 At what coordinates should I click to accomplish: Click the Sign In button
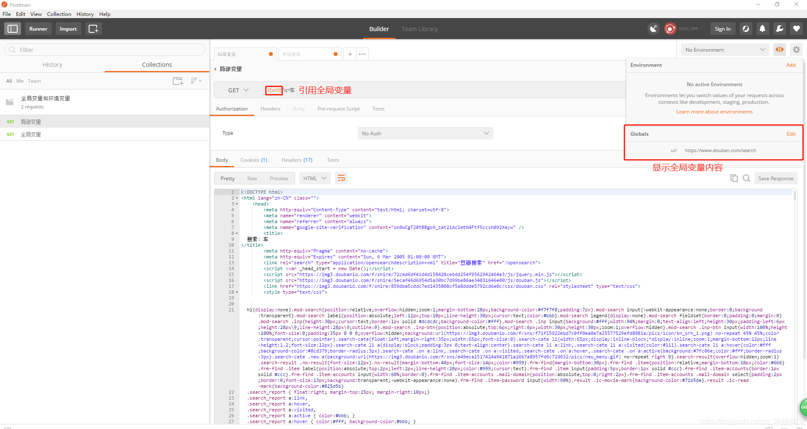click(x=723, y=29)
